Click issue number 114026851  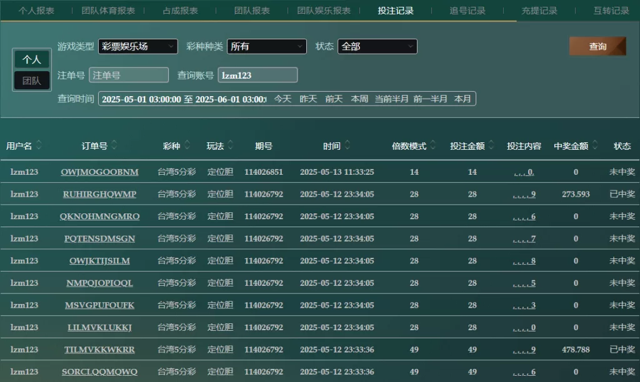[264, 172]
